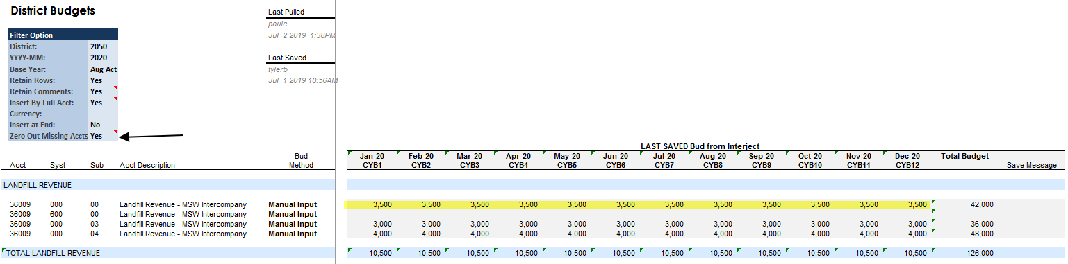Image resolution: width=1068 pixels, height=264 pixels.
Task: Click the Sep-20 CYB9 column header
Action: point(762,161)
